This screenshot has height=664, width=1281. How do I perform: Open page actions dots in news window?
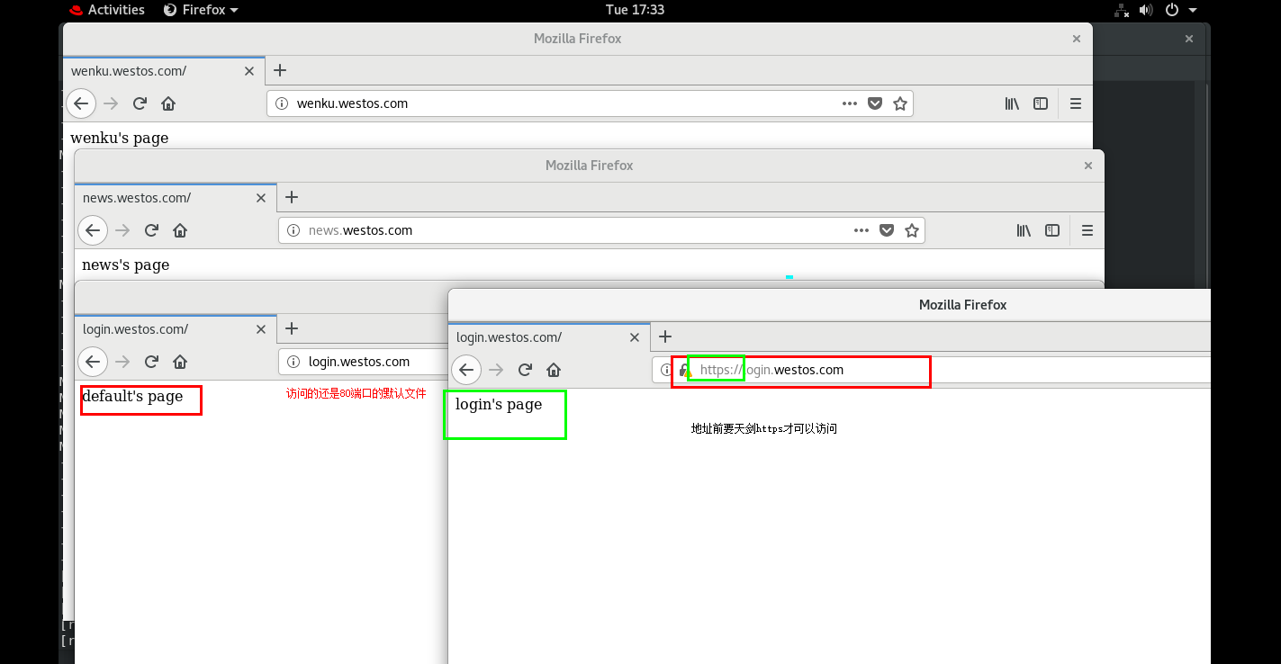pyautogui.click(x=862, y=230)
